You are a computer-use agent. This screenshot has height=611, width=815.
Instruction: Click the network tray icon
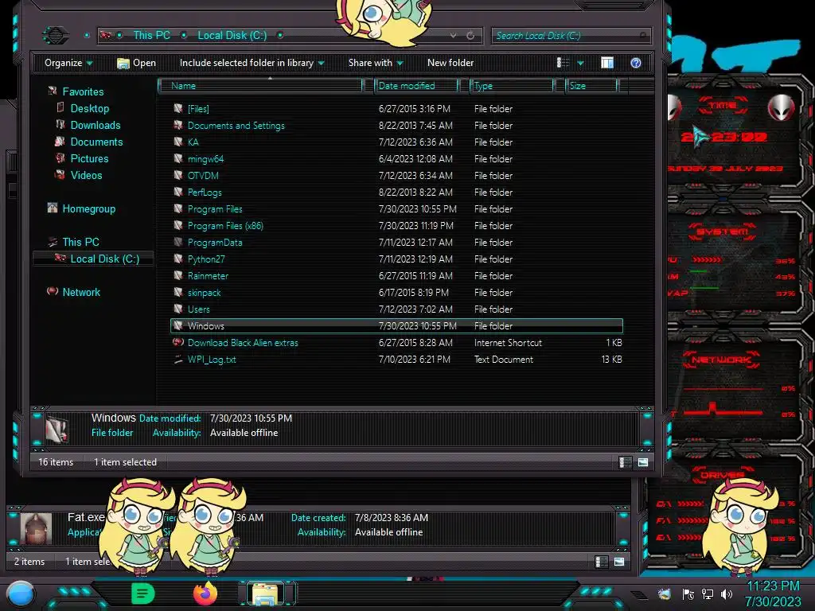[708, 593]
